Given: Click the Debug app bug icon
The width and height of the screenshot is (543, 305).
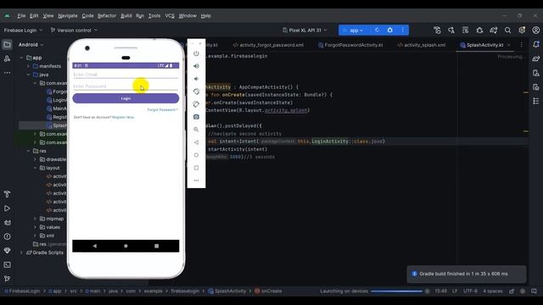Looking at the screenshot, I should tap(390, 30).
